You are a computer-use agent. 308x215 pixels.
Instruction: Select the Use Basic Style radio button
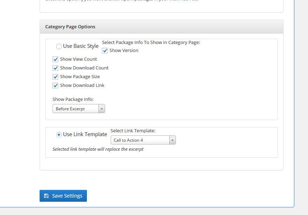(59, 46)
